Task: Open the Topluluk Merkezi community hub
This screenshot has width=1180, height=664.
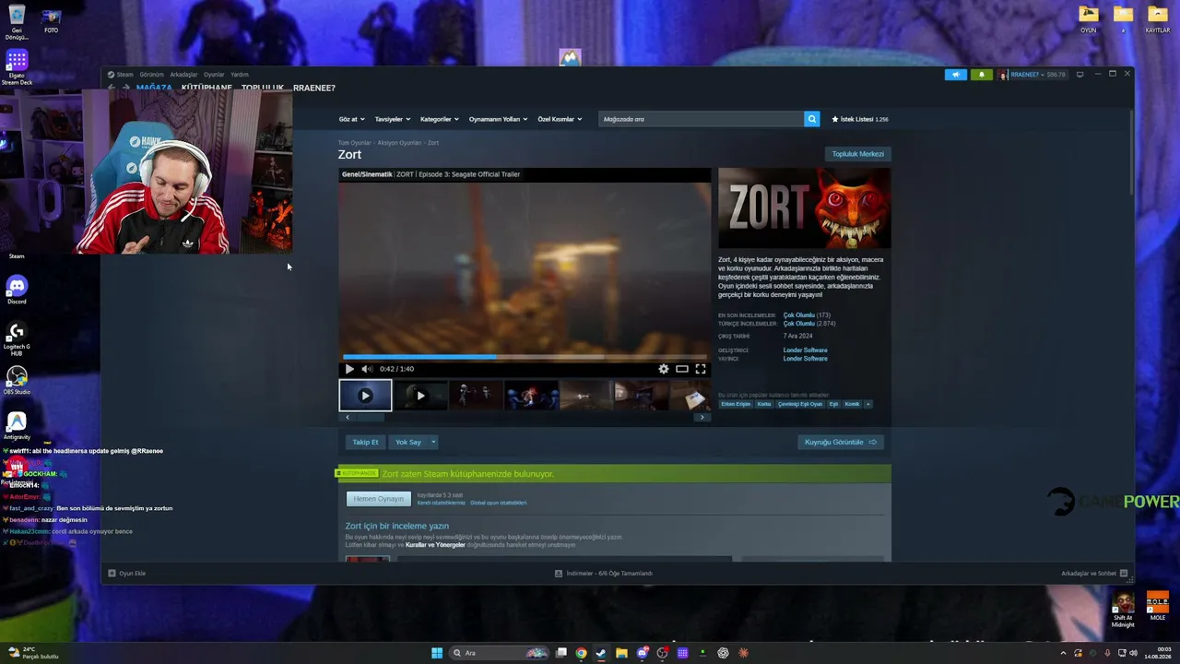Action: click(858, 154)
